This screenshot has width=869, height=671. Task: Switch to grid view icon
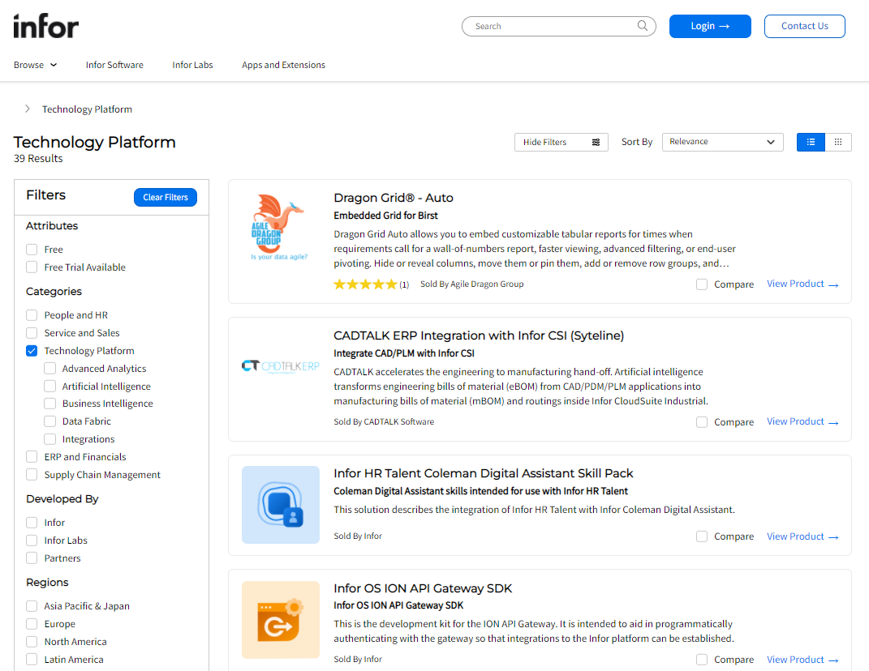(x=838, y=143)
